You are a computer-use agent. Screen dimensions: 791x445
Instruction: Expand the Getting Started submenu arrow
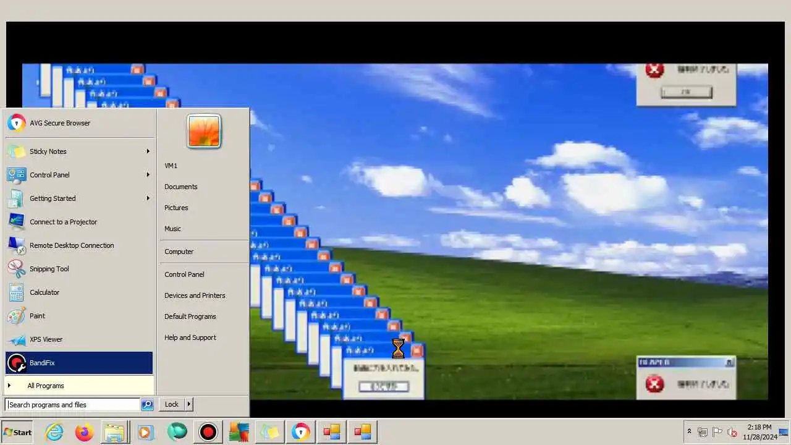(148, 198)
